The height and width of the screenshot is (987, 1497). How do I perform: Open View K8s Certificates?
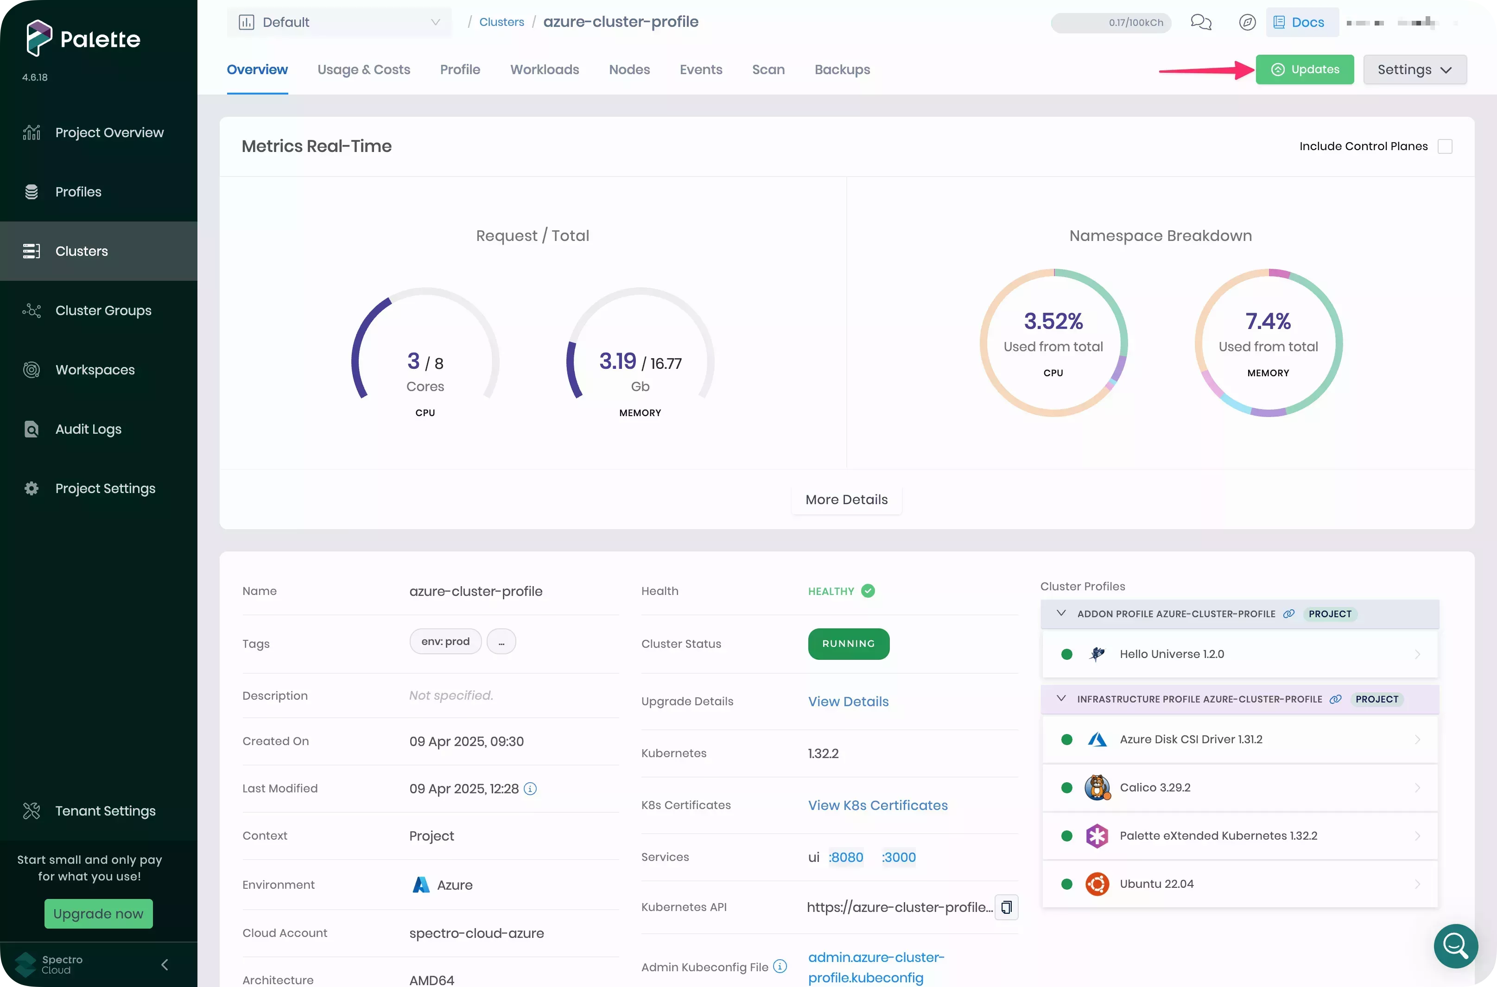click(x=877, y=805)
